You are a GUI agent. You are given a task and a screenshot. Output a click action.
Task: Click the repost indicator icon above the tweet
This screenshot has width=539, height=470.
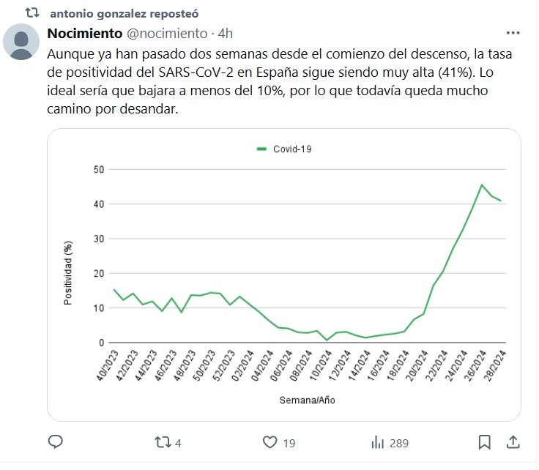pos(32,14)
